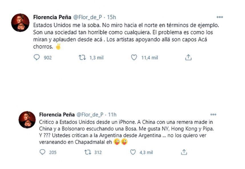
Task: Click the 11,4 mil like count
Action: point(150,57)
